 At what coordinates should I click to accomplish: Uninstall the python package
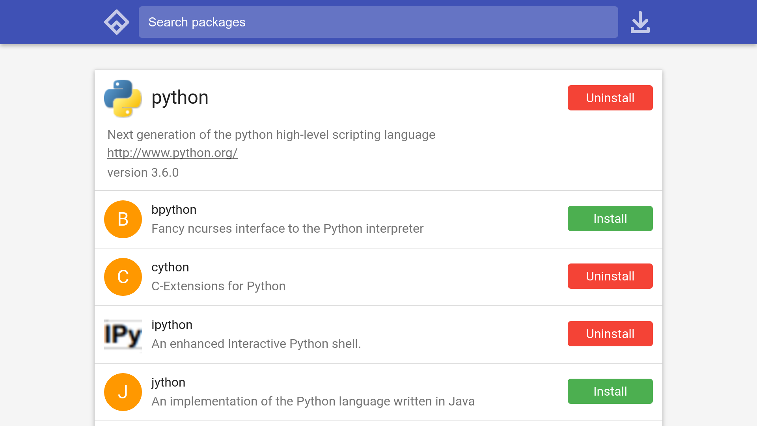pos(610,98)
